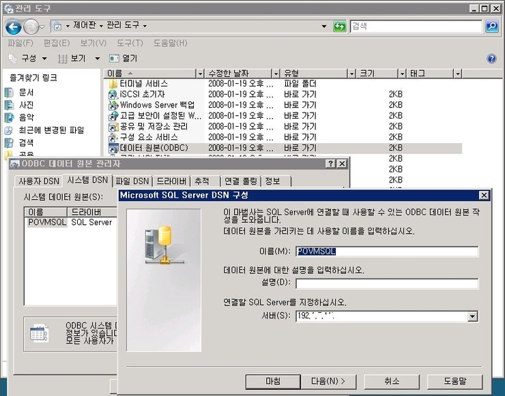505x396 pixels.
Task: Click the 설명(D) text field
Action: (387, 284)
